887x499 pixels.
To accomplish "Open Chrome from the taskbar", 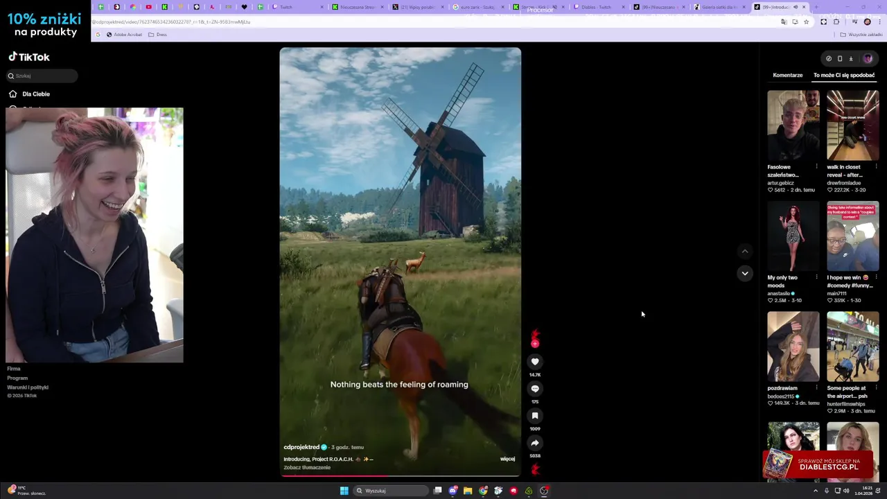I will (483, 491).
